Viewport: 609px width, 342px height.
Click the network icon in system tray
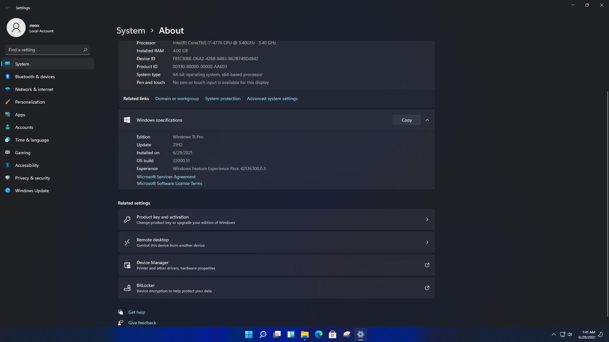click(562, 334)
